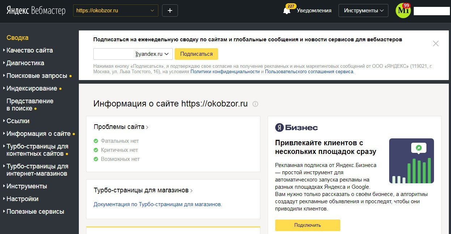Expand Информация о сайте sidebar section

coord(39,134)
